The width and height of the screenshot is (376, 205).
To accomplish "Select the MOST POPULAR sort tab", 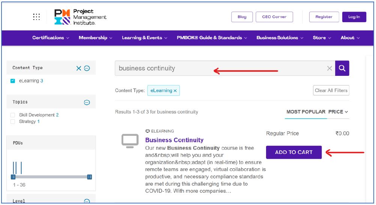I will point(305,112).
